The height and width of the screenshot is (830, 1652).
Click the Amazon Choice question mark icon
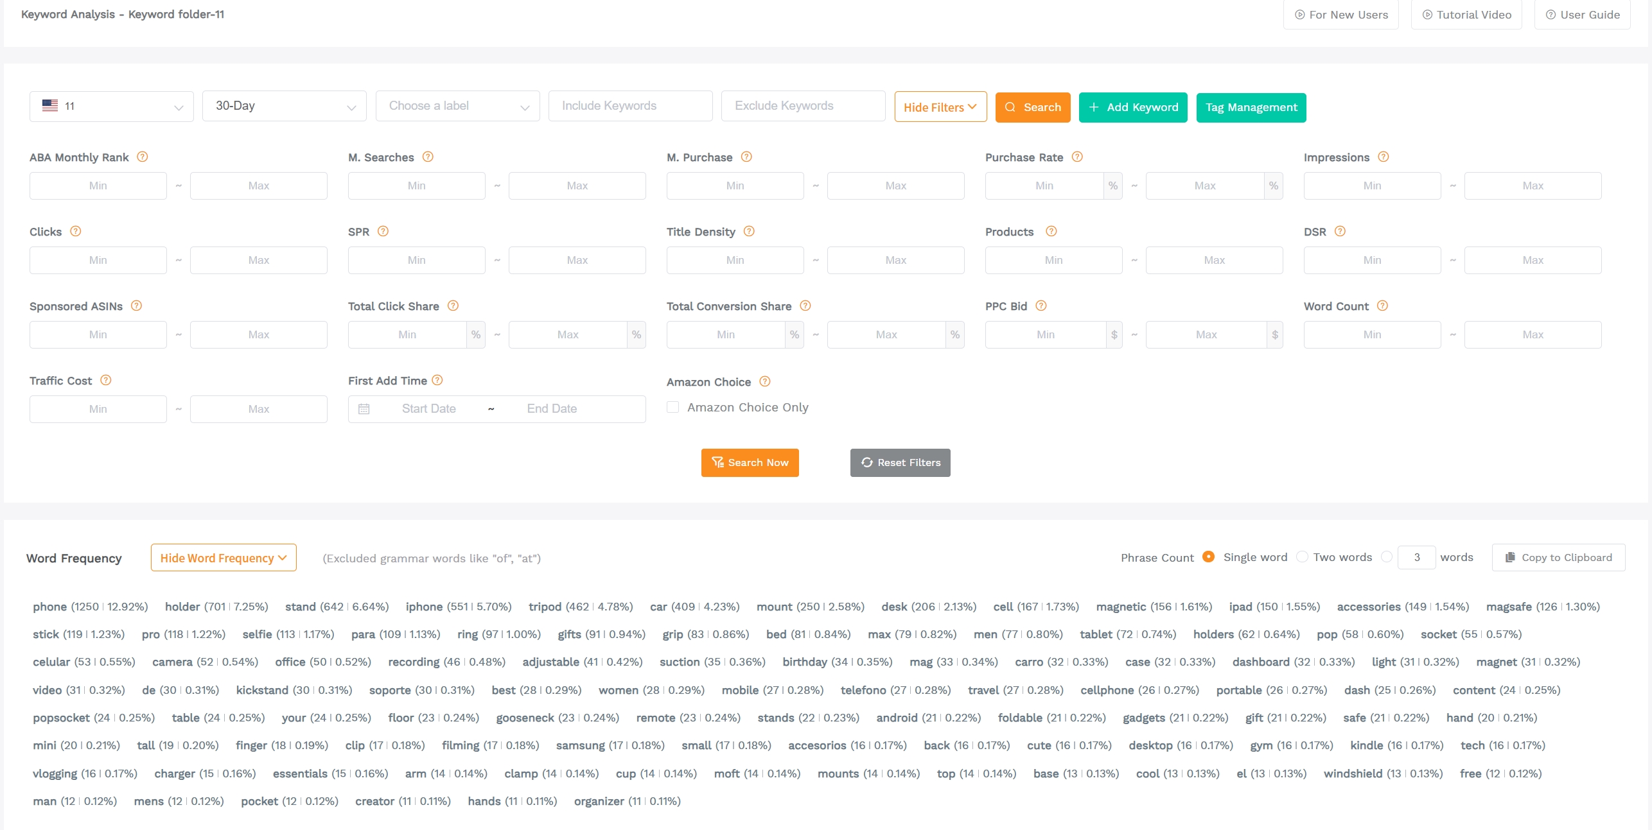click(765, 381)
